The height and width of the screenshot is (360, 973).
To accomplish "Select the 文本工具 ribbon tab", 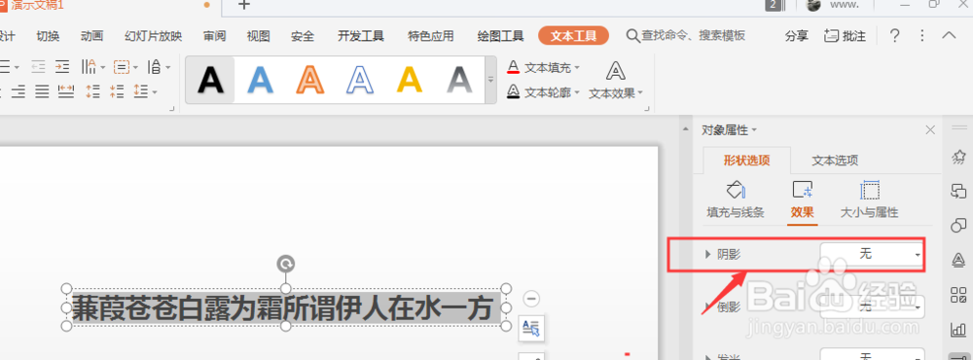I will click(573, 36).
